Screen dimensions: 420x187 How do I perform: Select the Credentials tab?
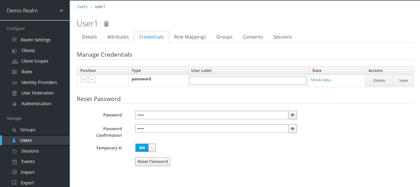pyautogui.click(x=151, y=37)
